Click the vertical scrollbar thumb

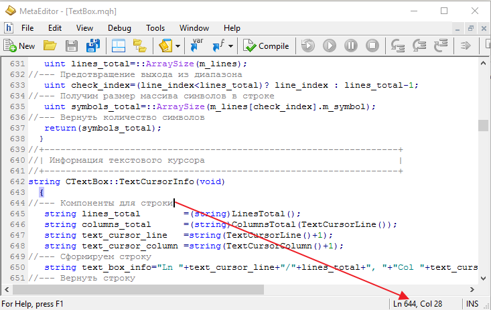483,126
